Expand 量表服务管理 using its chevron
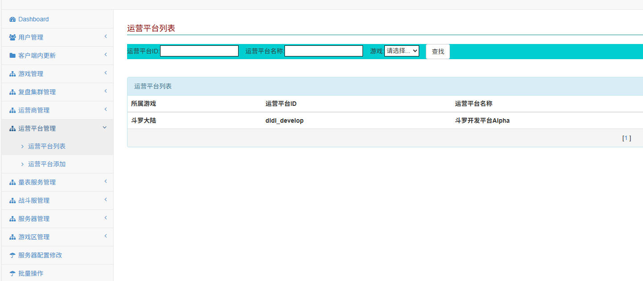 106,181
